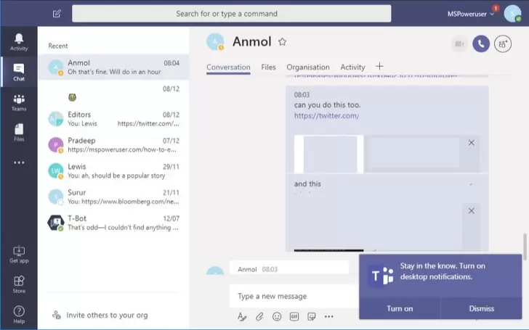This screenshot has width=529, height=330.
Task: Add people to the chat
Action: coord(503,44)
